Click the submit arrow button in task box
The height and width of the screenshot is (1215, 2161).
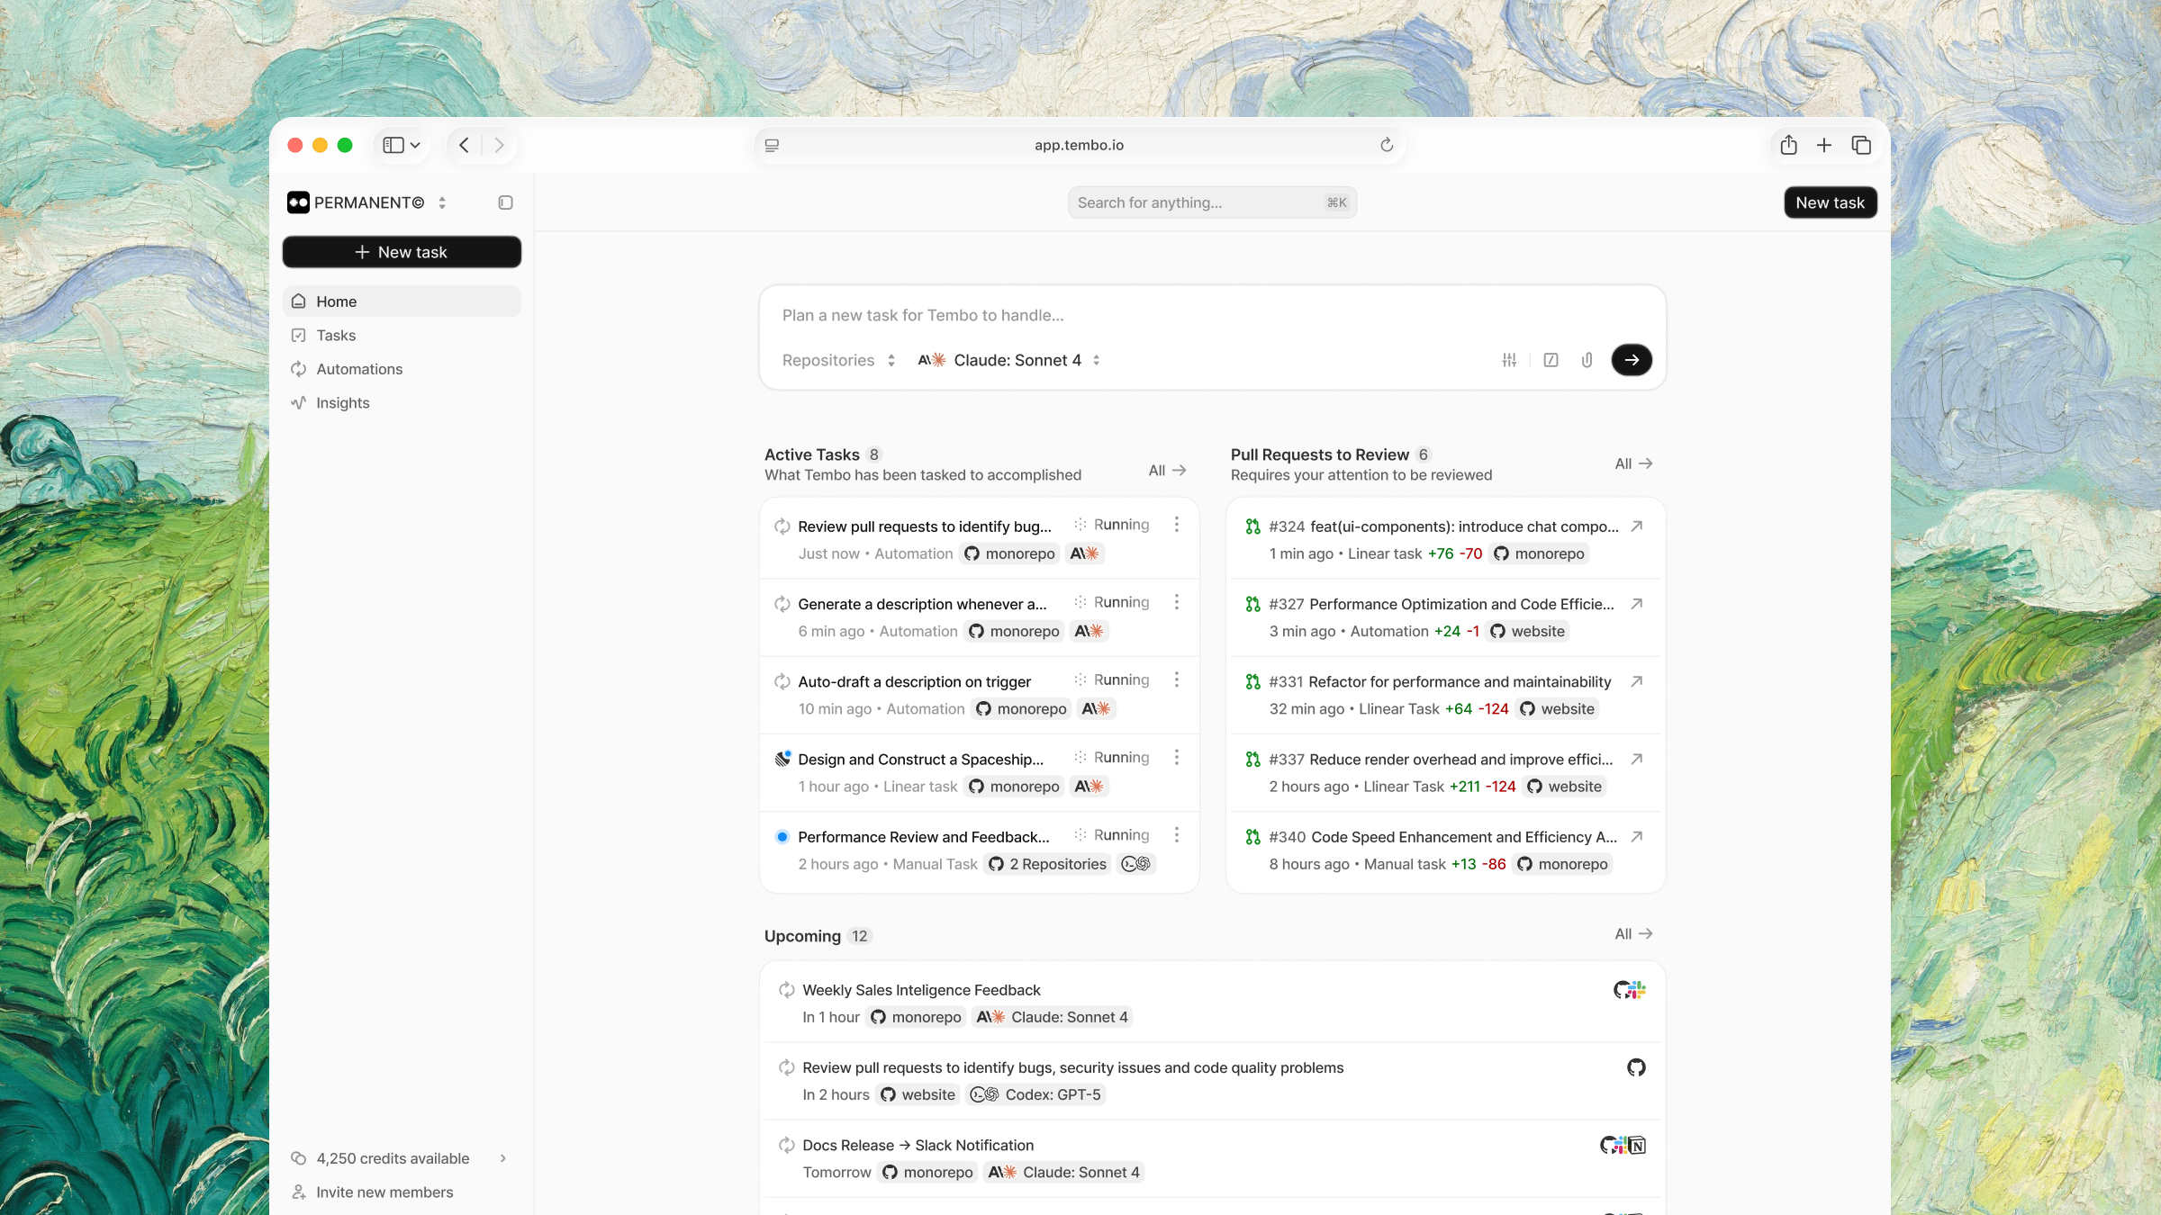click(1631, 360)
